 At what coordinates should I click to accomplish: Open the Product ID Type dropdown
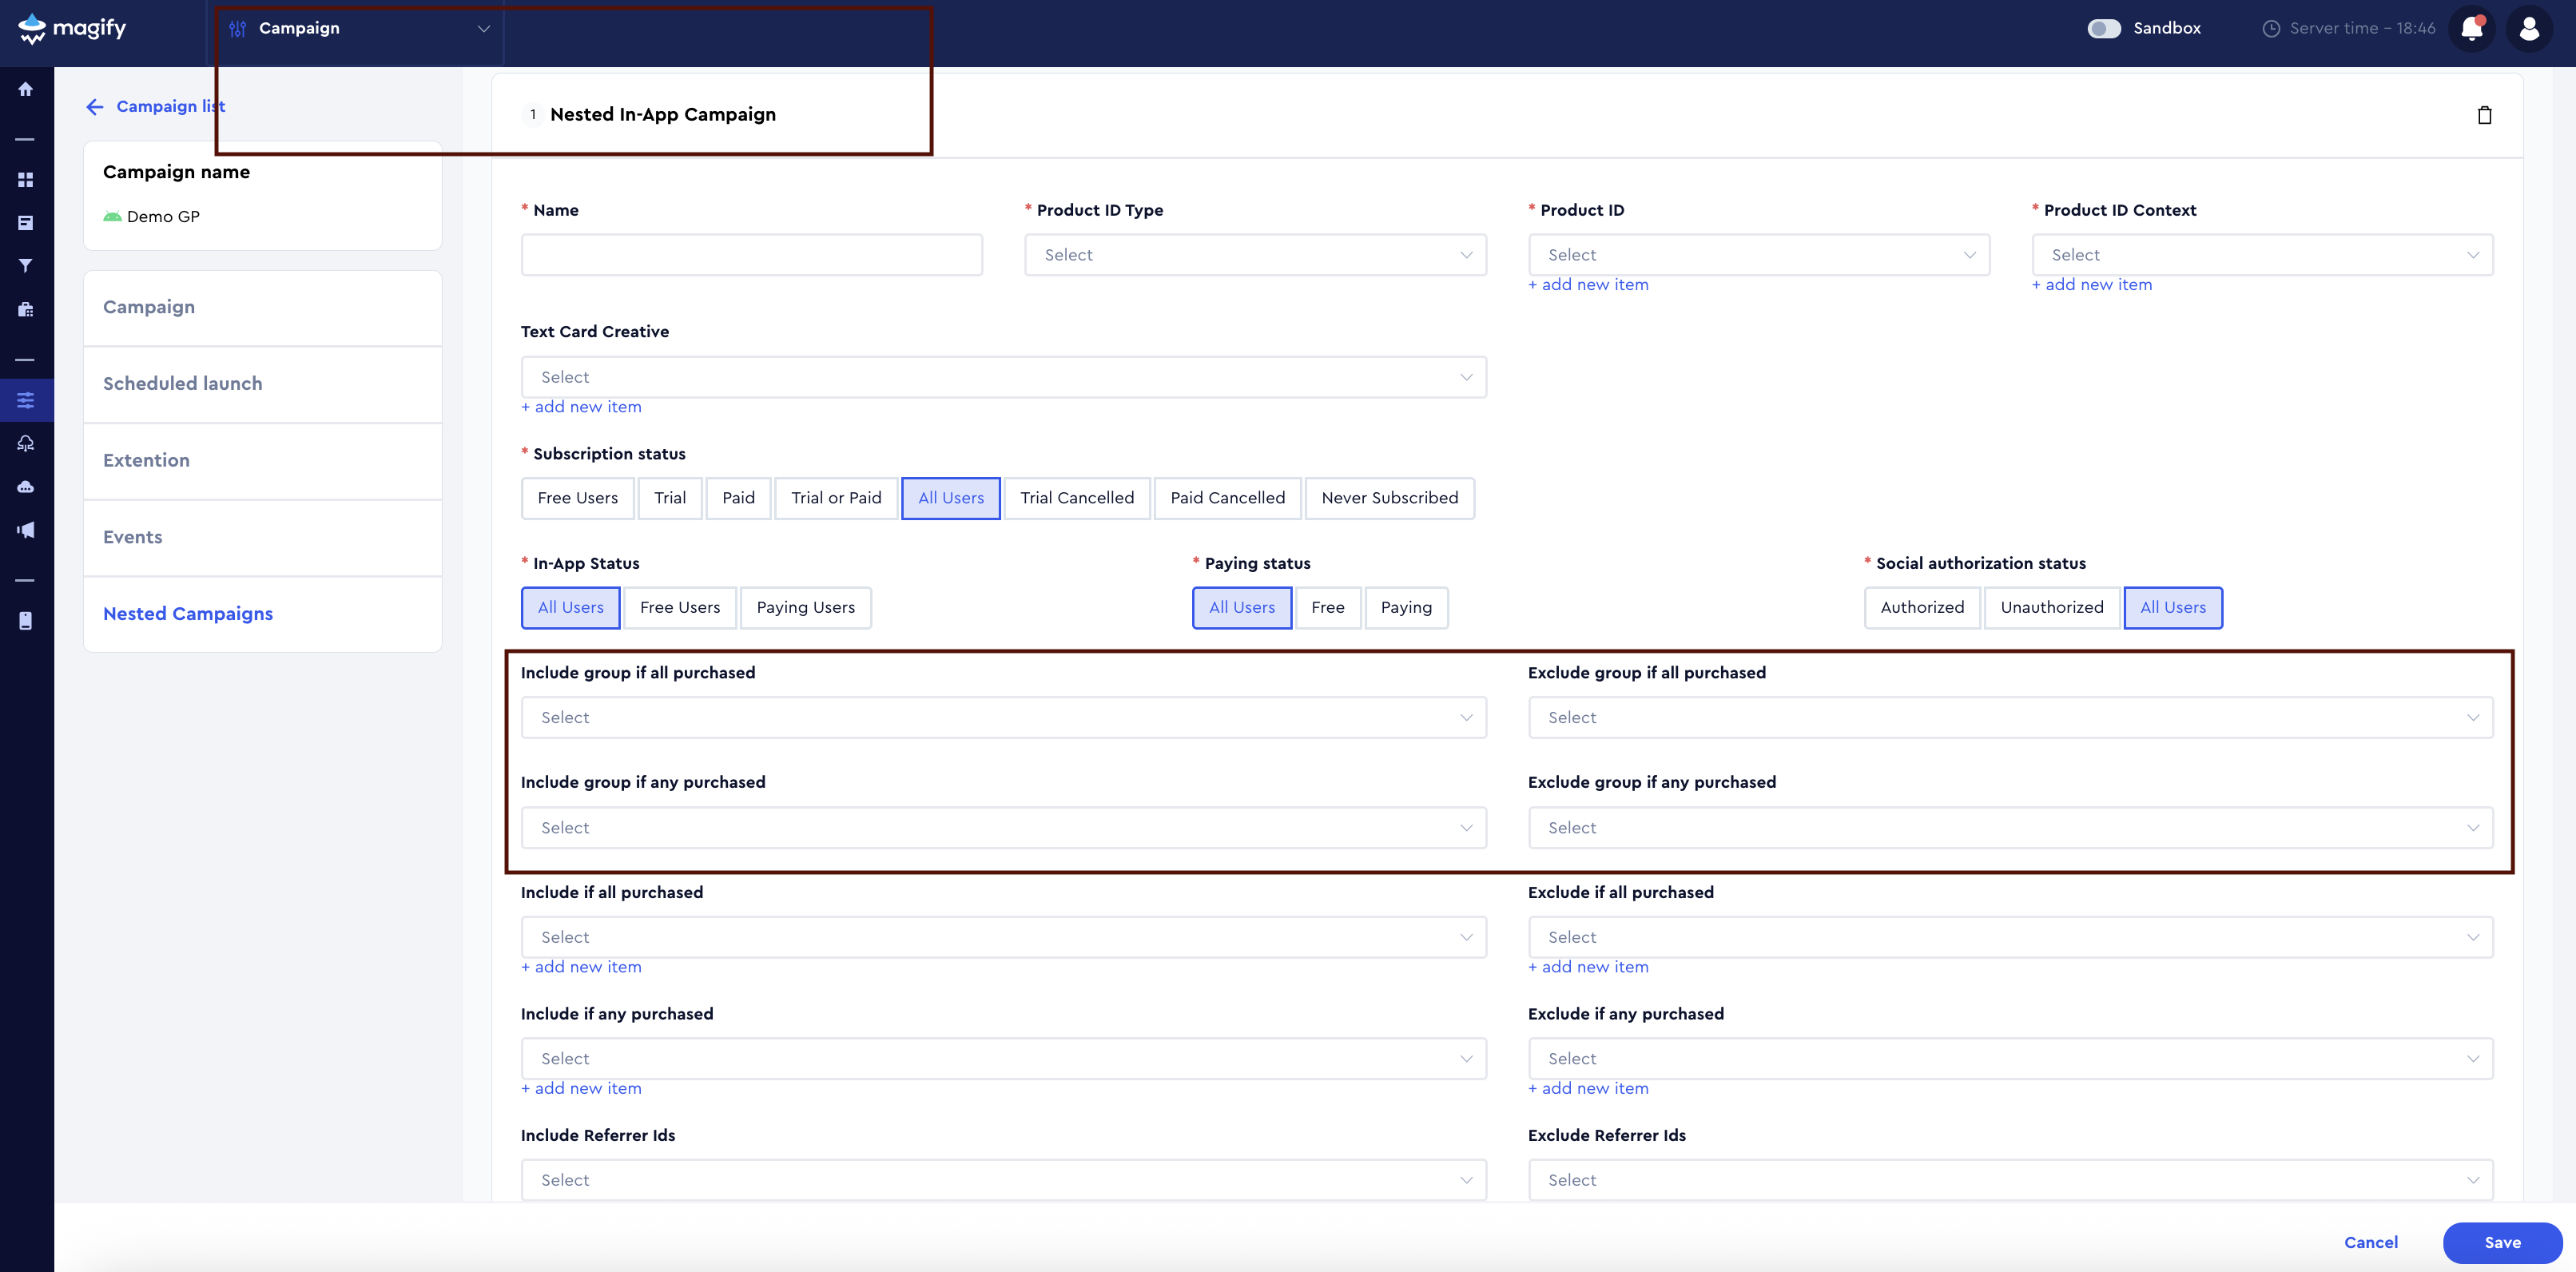(x=1255, y=254)
